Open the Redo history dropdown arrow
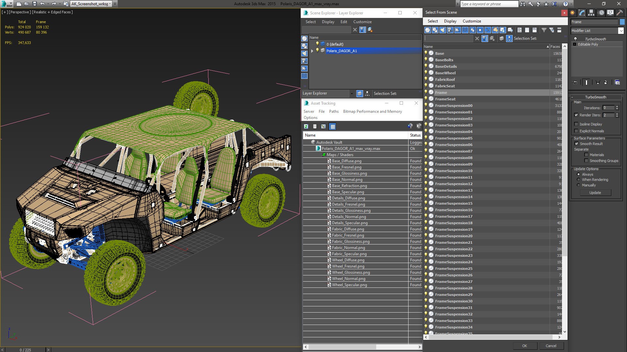Image resolution: width=627 pixels, height=352 pixels. [x=60, y=4]
